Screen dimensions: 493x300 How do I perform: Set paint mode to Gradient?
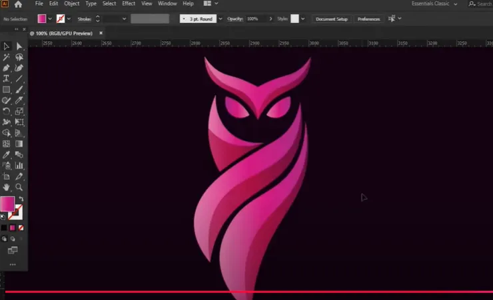coord(13,227)
